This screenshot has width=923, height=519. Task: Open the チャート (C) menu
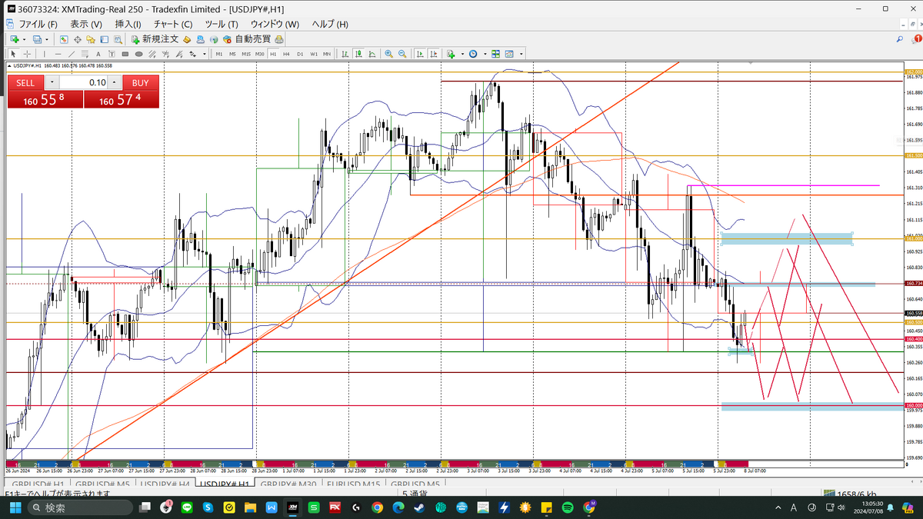pos(172,24)
